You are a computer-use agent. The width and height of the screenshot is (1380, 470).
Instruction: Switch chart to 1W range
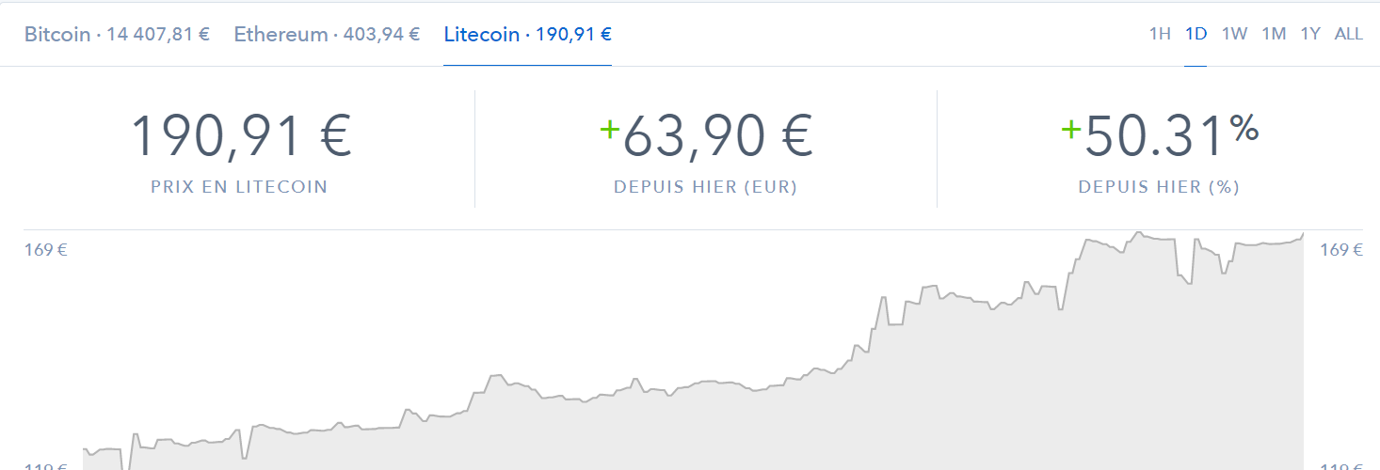1234,34
